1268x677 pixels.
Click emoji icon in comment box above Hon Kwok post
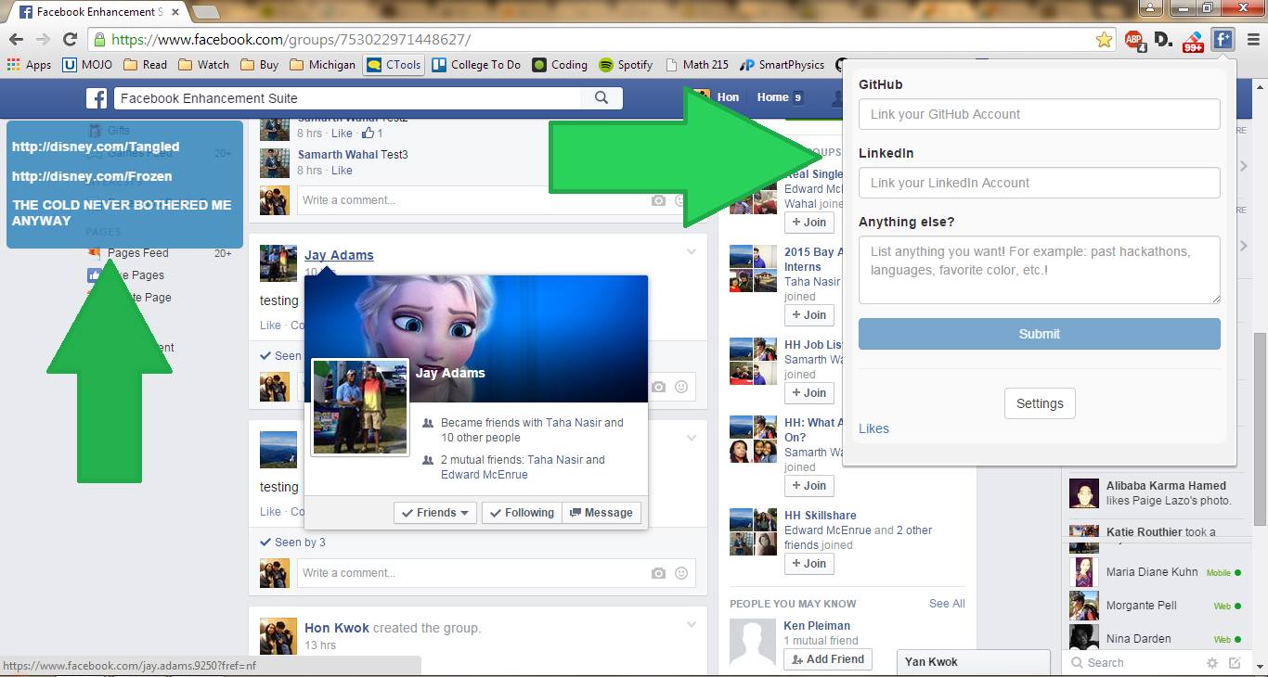(681, 573)
